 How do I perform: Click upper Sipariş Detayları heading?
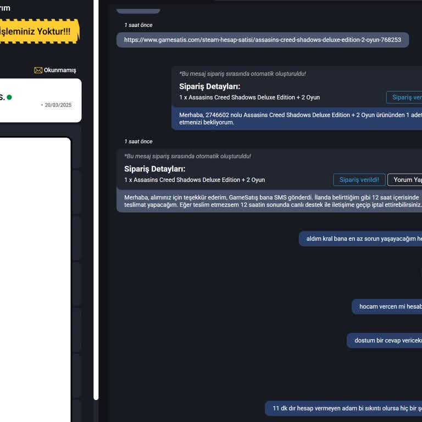210,86
